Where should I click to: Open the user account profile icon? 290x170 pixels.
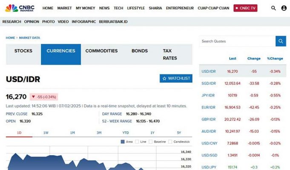tap(284, 8)
